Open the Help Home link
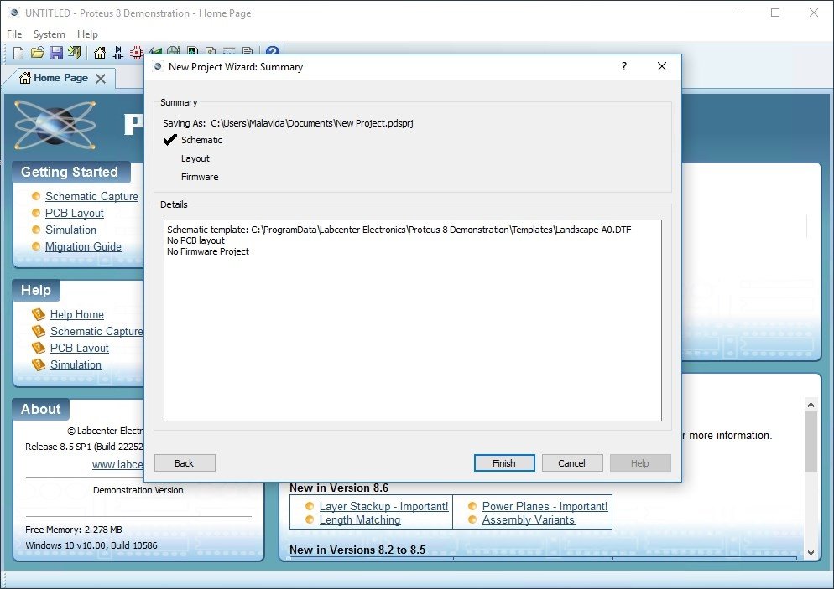This screenshot has width=834, height=589. (x=77, y=314)
